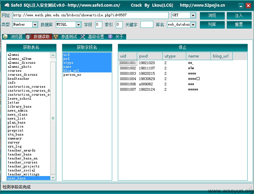This screenshot has width=254, height=194.
Task: Select the leave_school table
Action: point(29,99)
